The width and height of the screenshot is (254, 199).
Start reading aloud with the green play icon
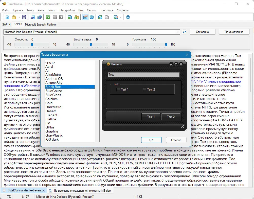pyautogui.click(x=48, y=17)
